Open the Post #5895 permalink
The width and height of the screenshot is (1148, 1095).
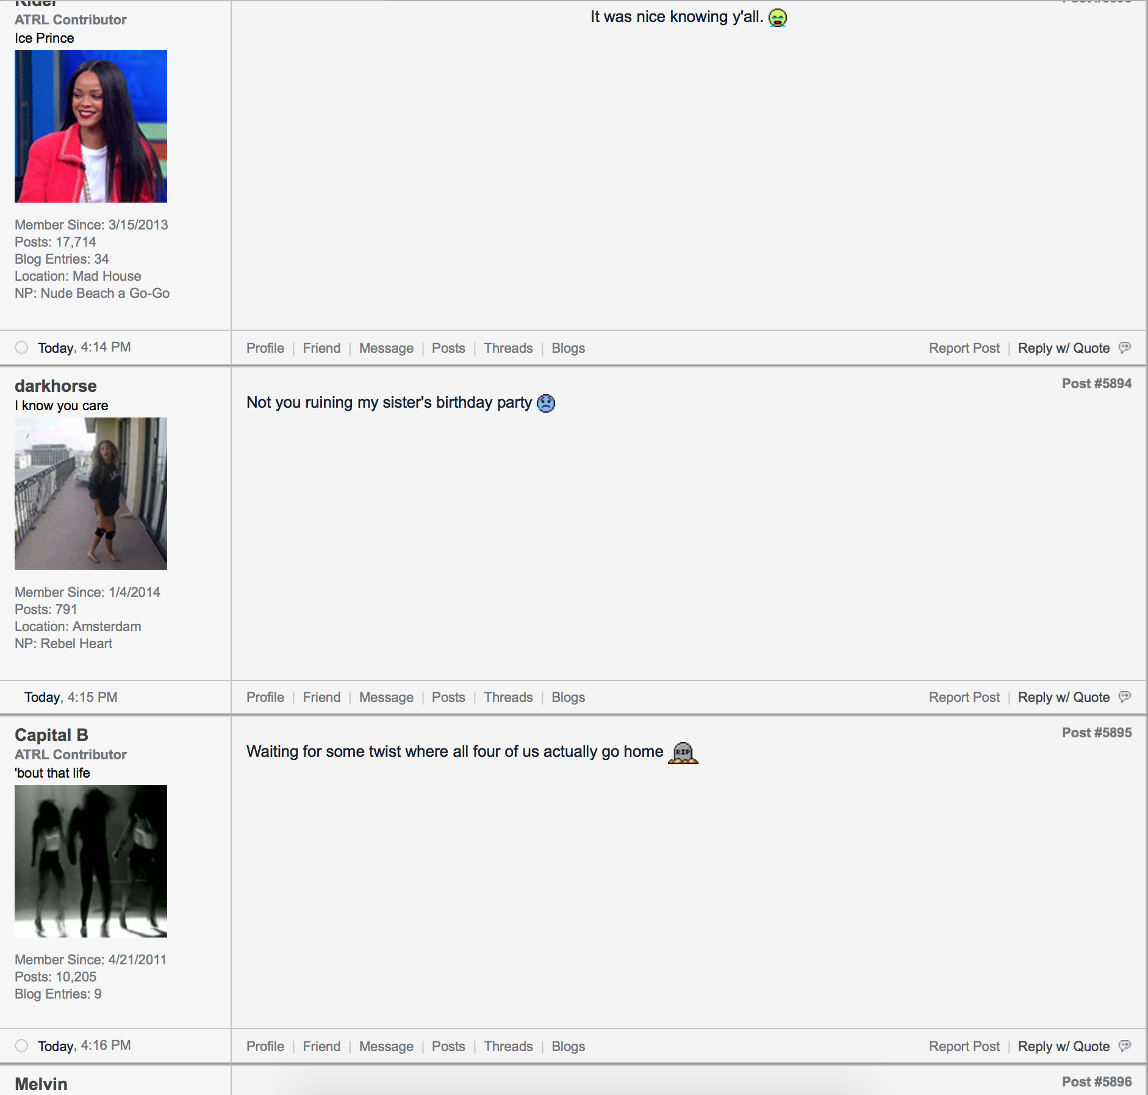[x=1096, y=732]
